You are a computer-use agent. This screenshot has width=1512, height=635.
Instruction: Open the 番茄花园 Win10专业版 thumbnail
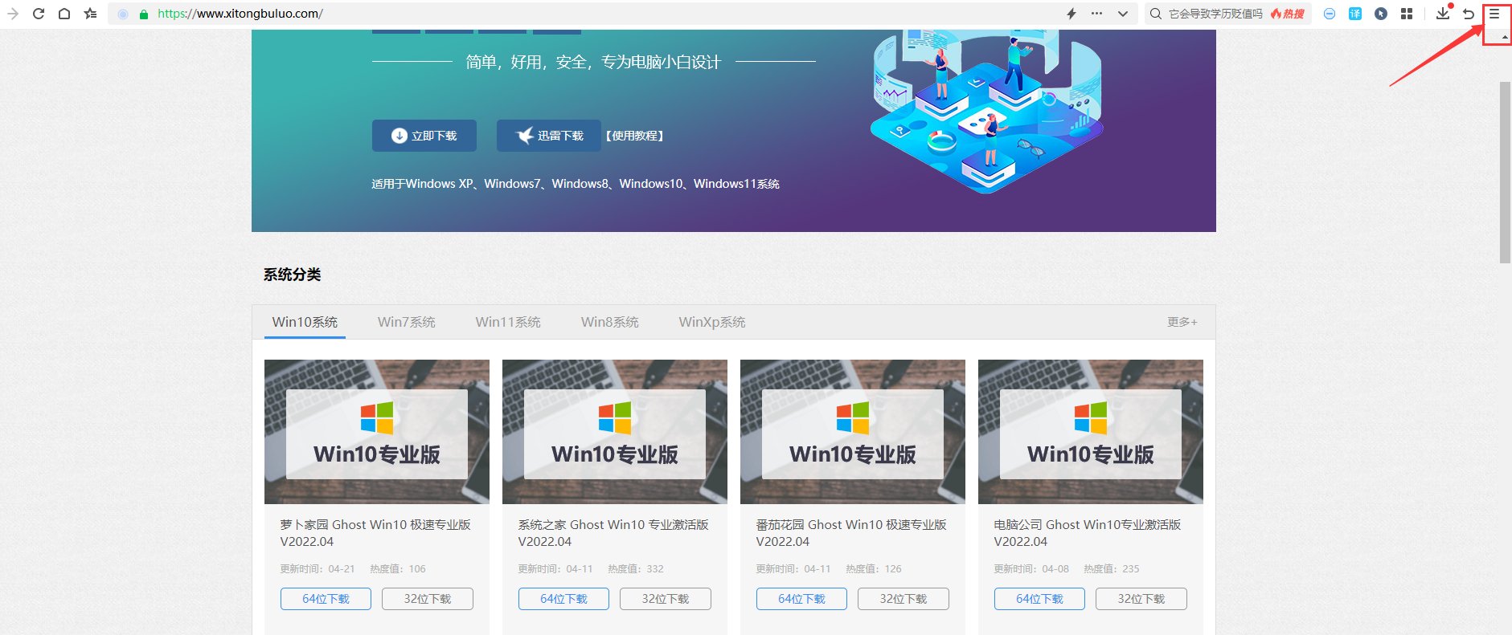point(853,432)
